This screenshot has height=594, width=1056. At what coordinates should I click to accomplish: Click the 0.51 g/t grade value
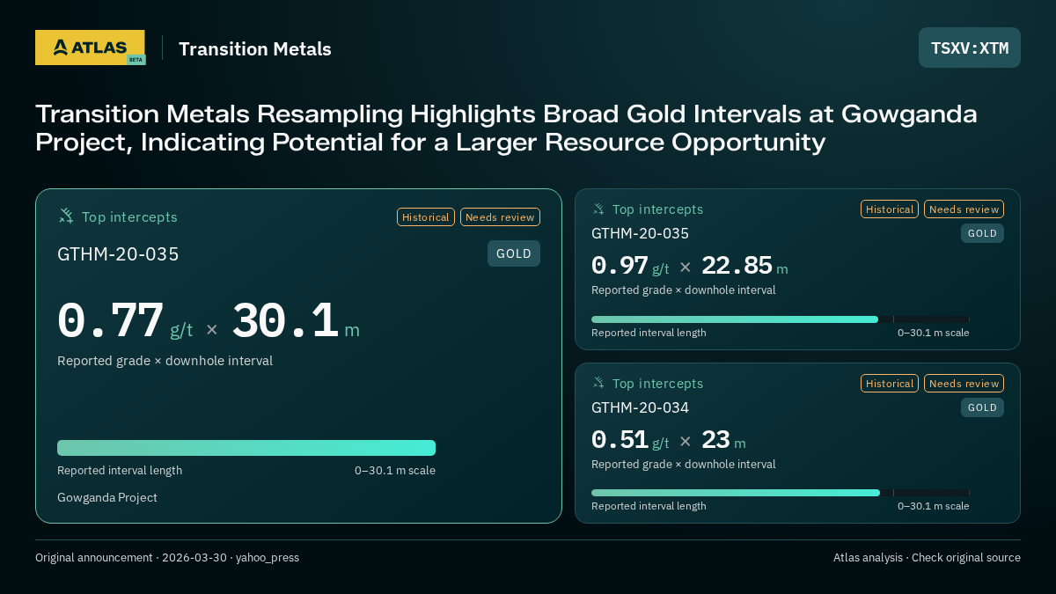[630, 440]
